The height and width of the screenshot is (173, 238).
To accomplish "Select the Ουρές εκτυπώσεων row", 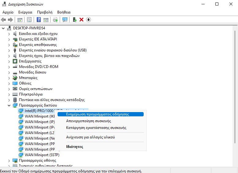I will (x=36, y=89).
